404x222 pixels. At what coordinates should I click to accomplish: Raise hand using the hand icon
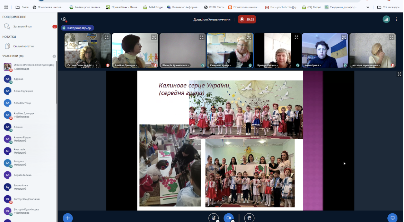[249, 218]
